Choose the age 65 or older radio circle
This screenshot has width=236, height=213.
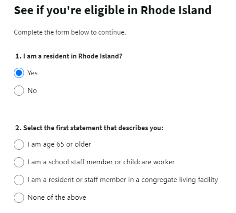[x=19, y=144]
